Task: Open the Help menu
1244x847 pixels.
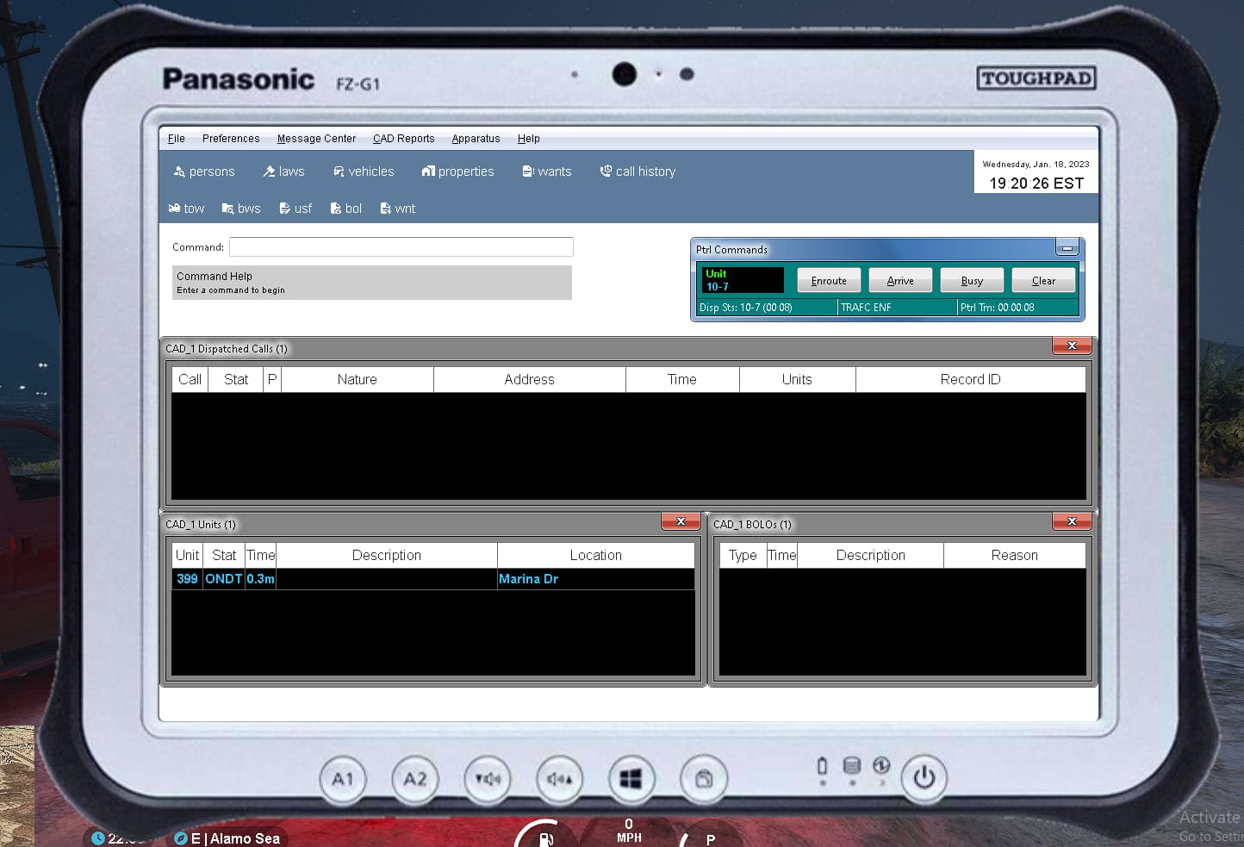Action: click(529, 139)
